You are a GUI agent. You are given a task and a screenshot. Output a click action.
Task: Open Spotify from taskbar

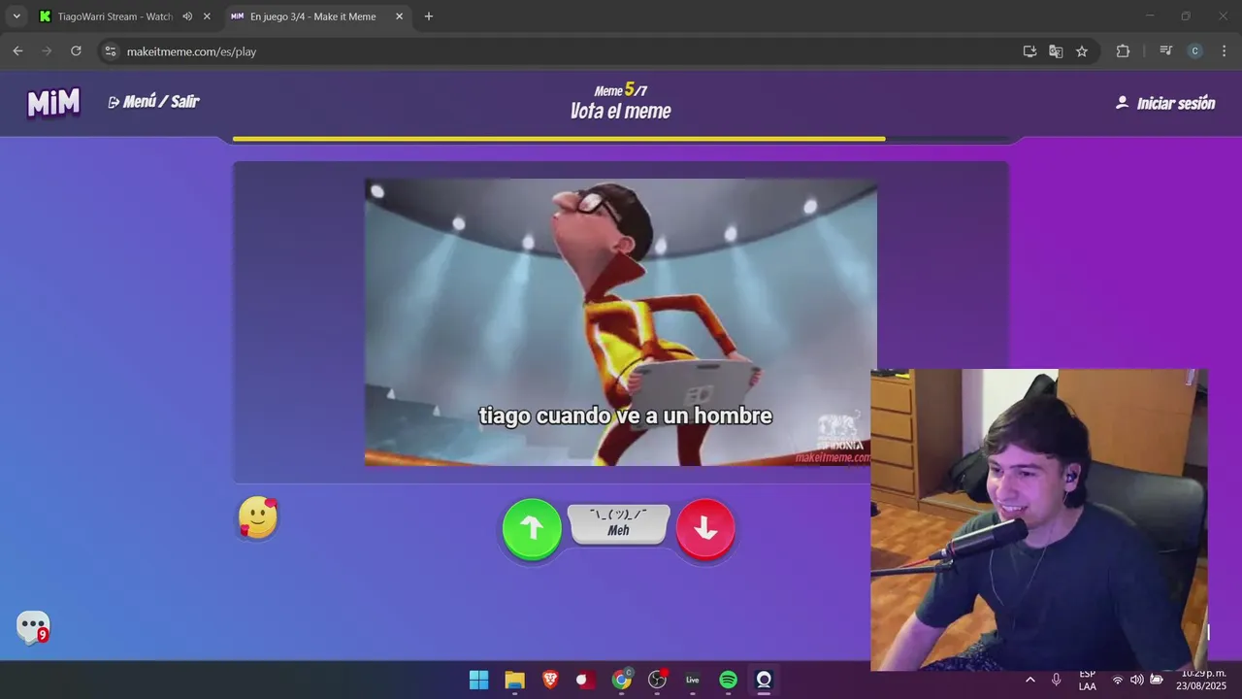729,680
